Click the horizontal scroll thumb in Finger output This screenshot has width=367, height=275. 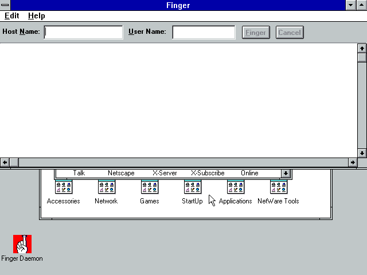(14, 162)
